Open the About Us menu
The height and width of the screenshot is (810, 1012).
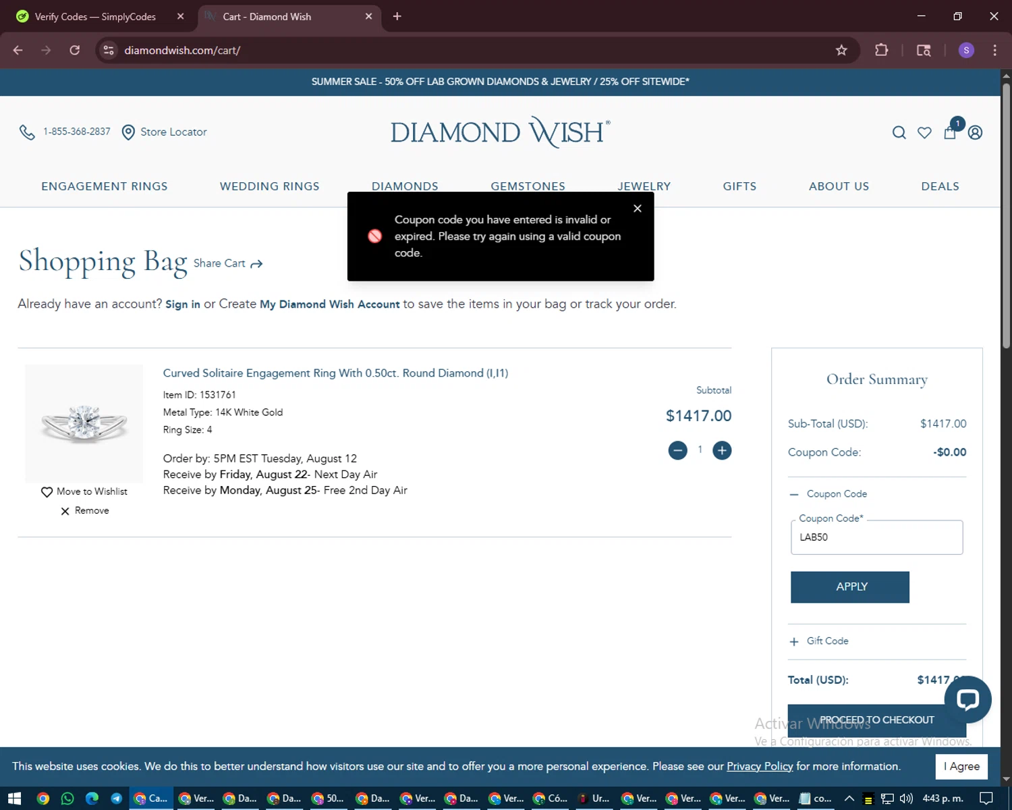click(x=839, y=186)
